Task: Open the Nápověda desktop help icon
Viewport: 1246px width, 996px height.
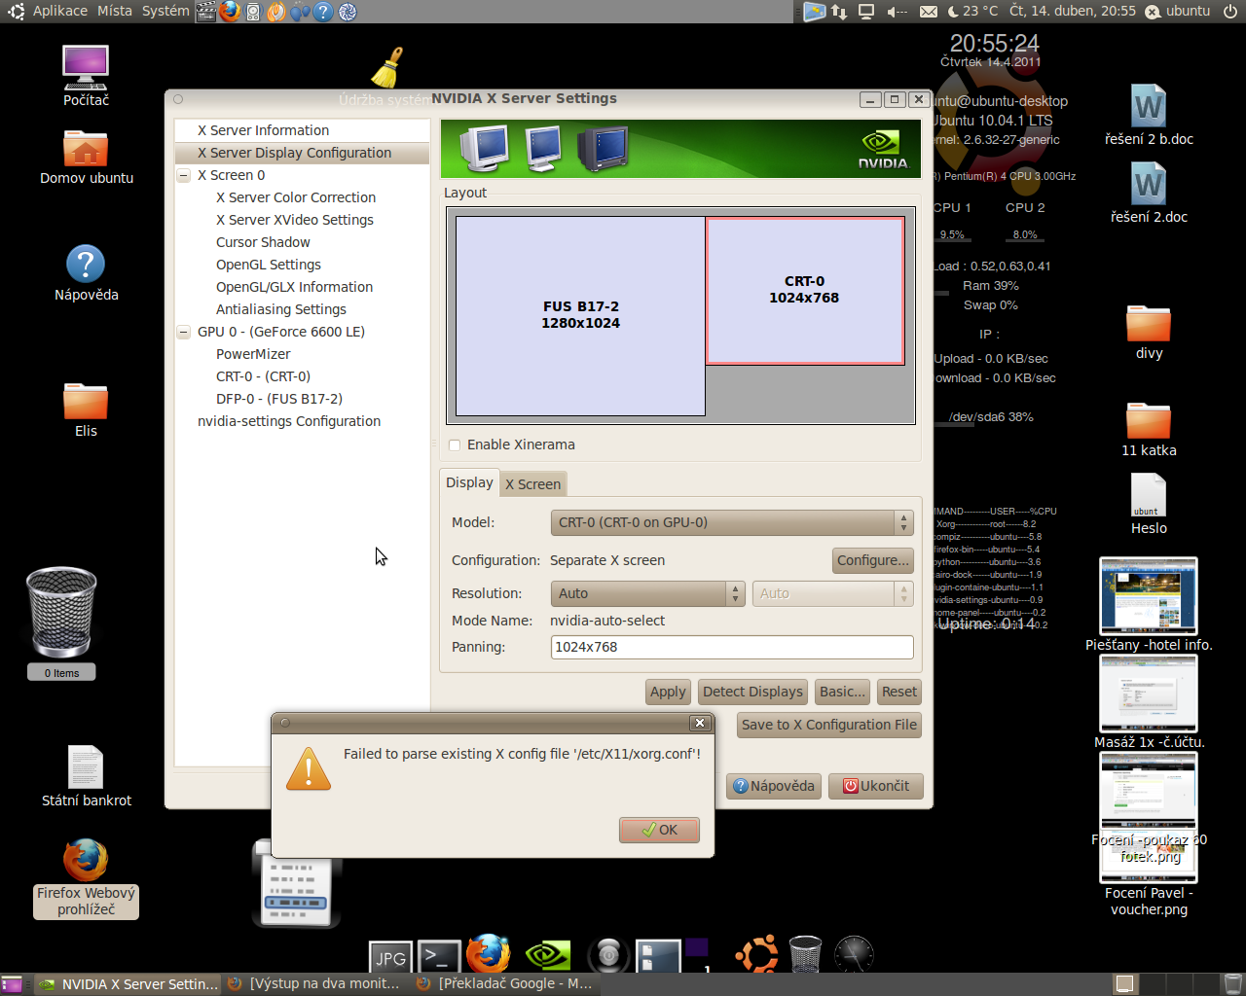Action: [86, 272]
